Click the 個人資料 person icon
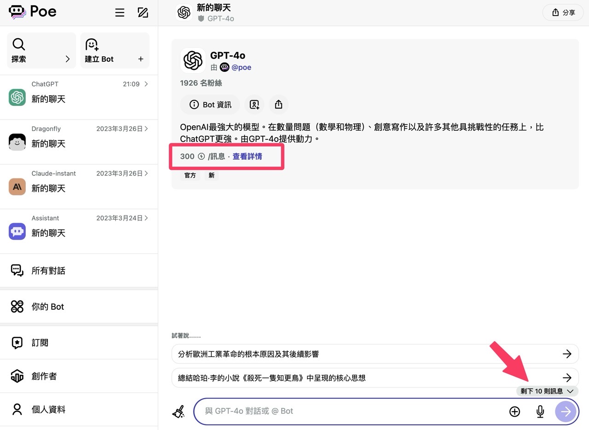 point(17,409)
